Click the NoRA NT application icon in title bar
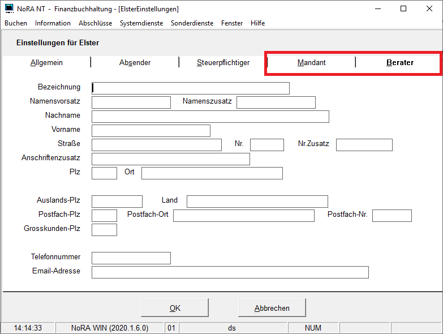 pos(9,9)
